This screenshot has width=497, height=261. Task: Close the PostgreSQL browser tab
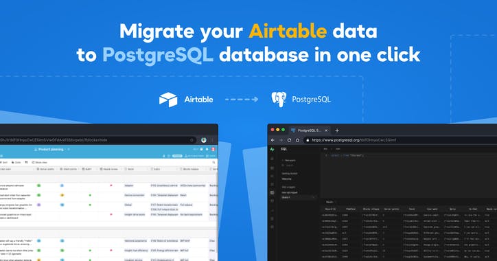coord(326,130)
